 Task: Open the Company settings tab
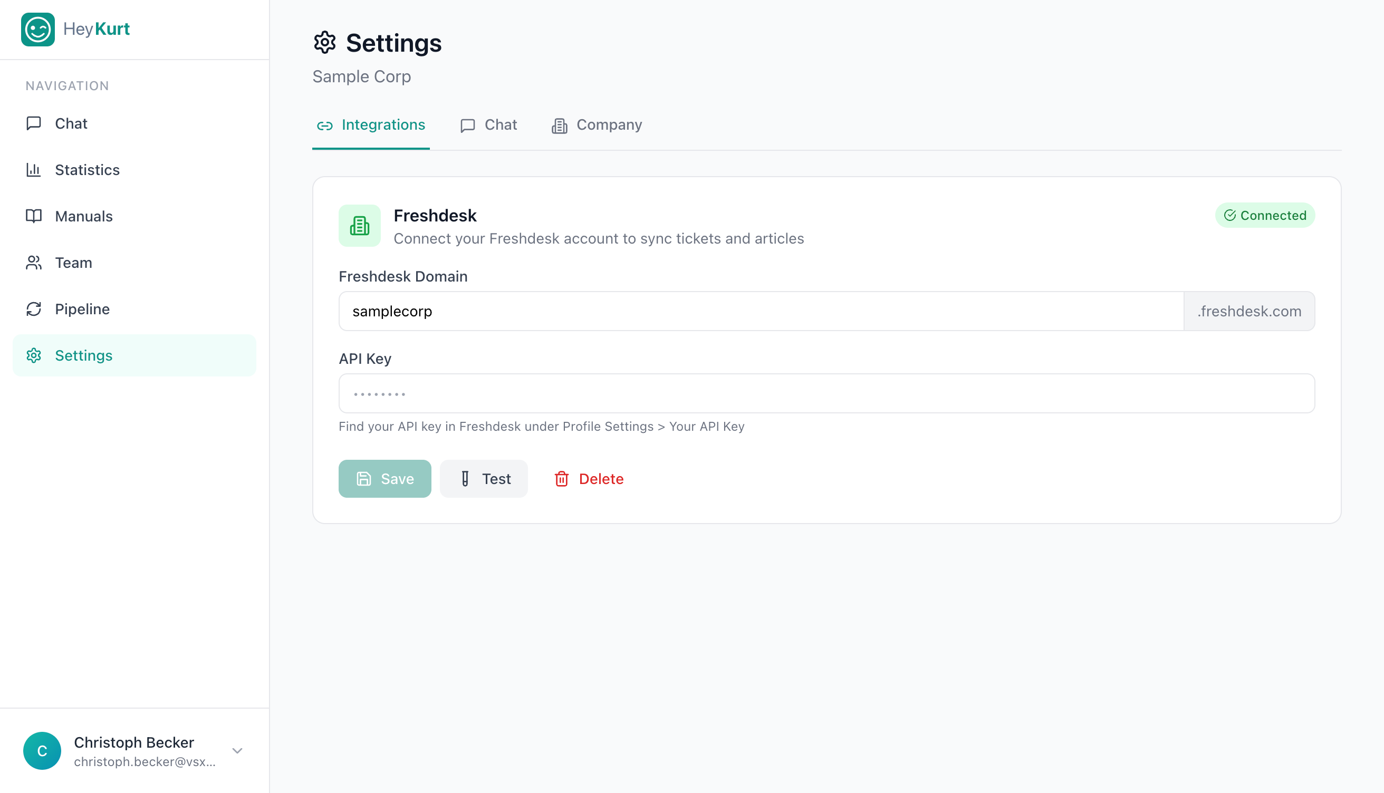coord(596,125)
